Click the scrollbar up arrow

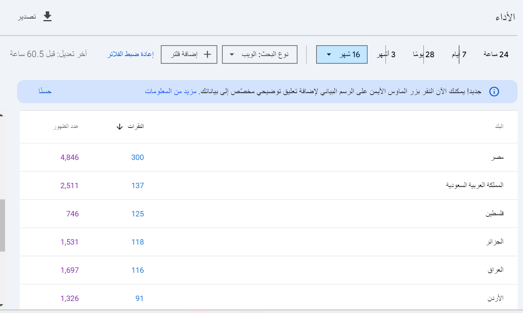pos(2,115)
